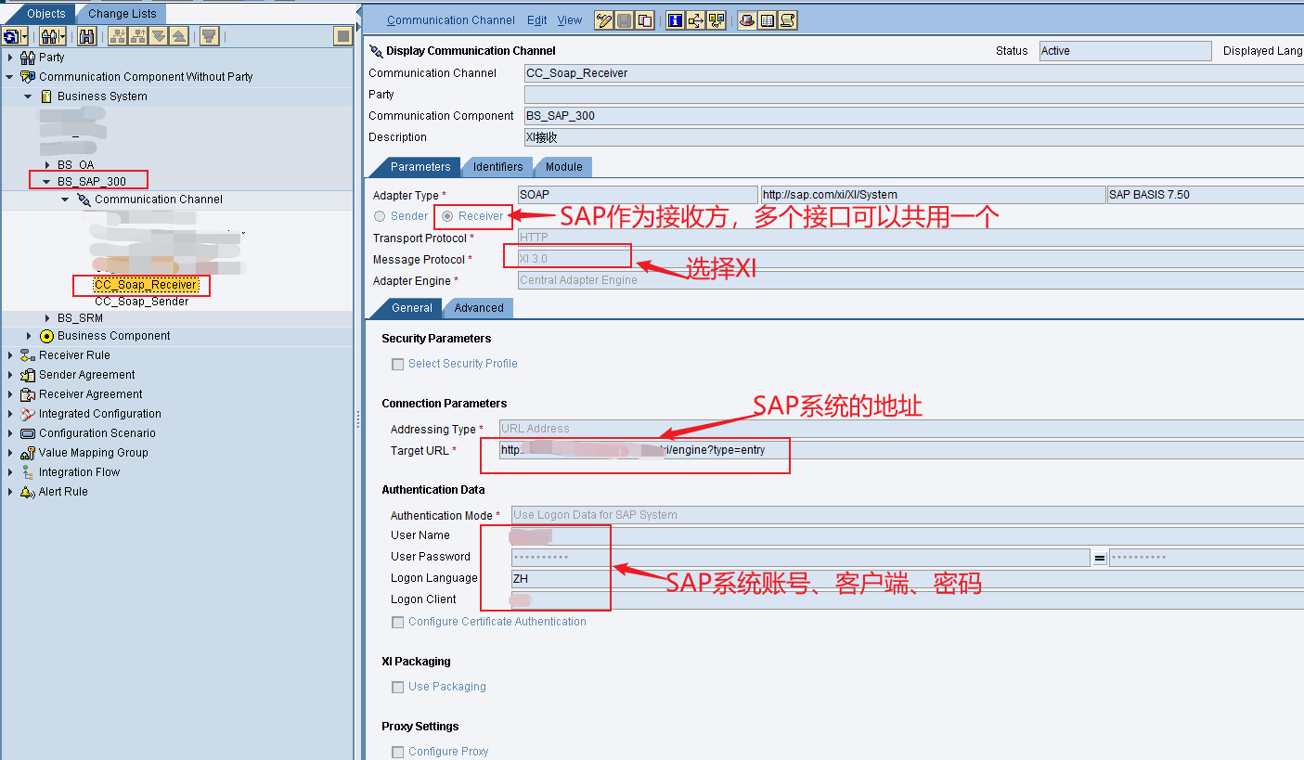Click the filter funnel icon
This screenshot has width=1304, height=760.
(210, 36)
